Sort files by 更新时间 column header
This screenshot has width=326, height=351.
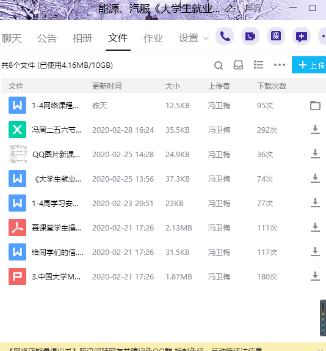107,86
